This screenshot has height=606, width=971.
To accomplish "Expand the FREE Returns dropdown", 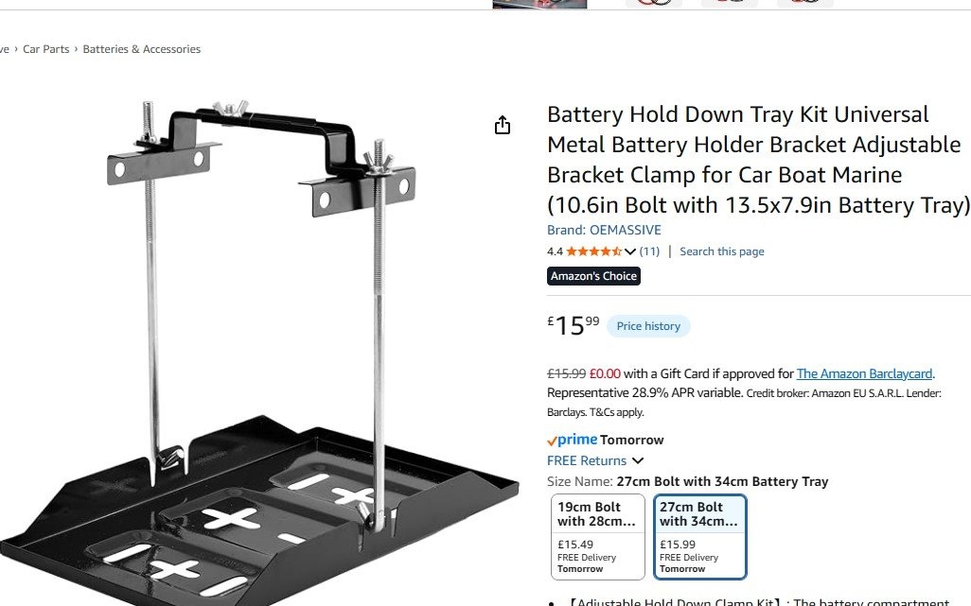I will click(x=638, y=461).
